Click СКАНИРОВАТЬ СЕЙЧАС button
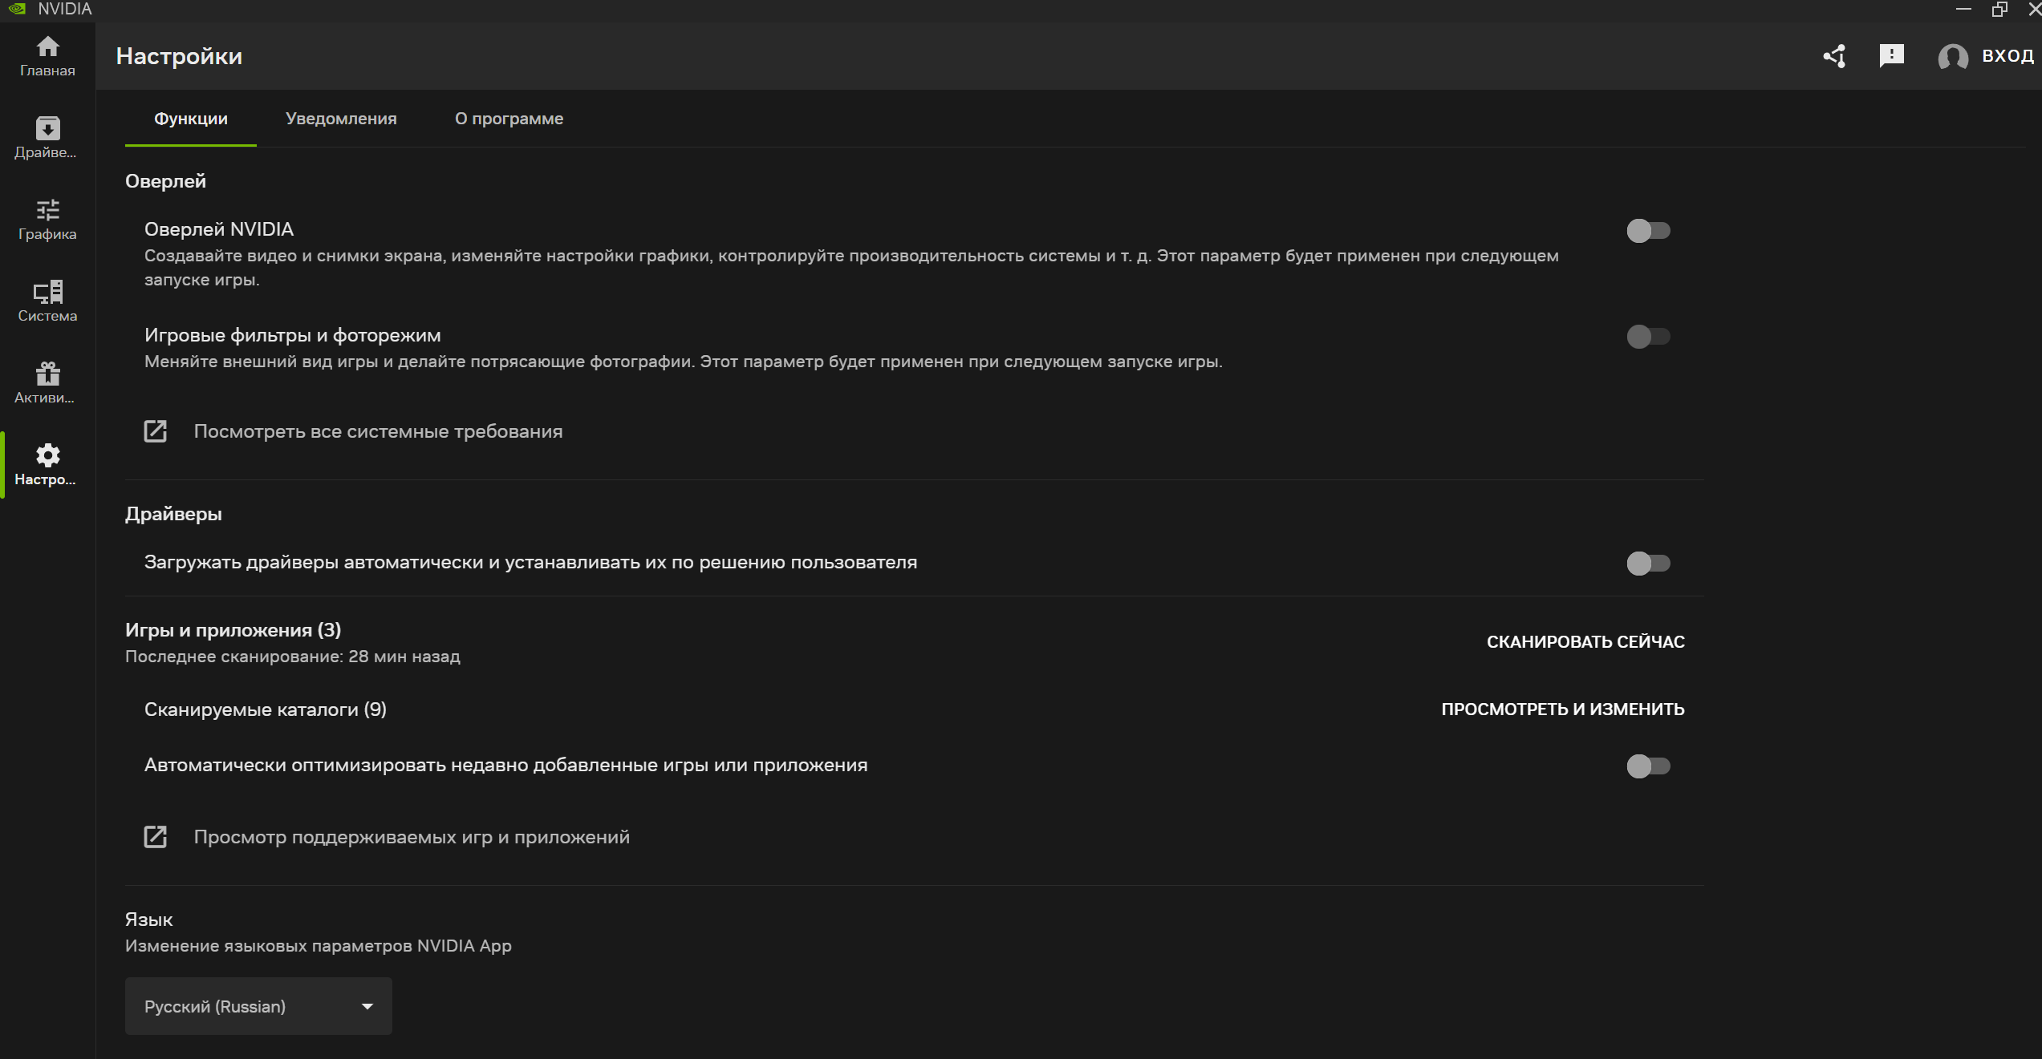The image size is (2042, 1059). pos(1585,642)
